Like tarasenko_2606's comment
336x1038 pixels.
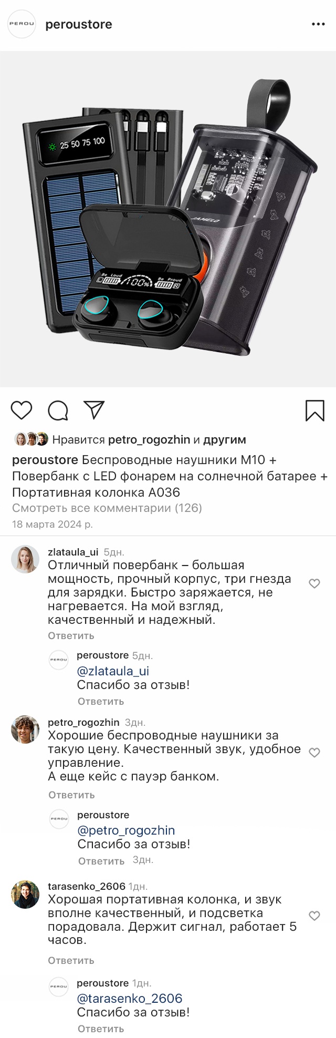(x=314, y=916)
